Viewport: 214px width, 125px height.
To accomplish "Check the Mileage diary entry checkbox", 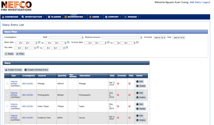I will click(7, 84).
